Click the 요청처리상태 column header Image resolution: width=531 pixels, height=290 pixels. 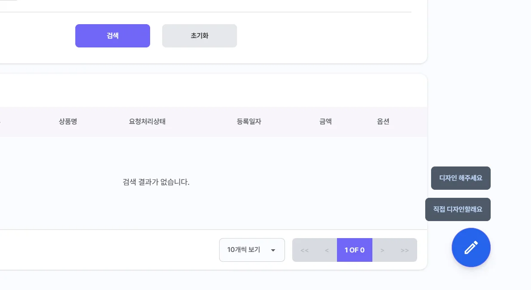point(148,121)
